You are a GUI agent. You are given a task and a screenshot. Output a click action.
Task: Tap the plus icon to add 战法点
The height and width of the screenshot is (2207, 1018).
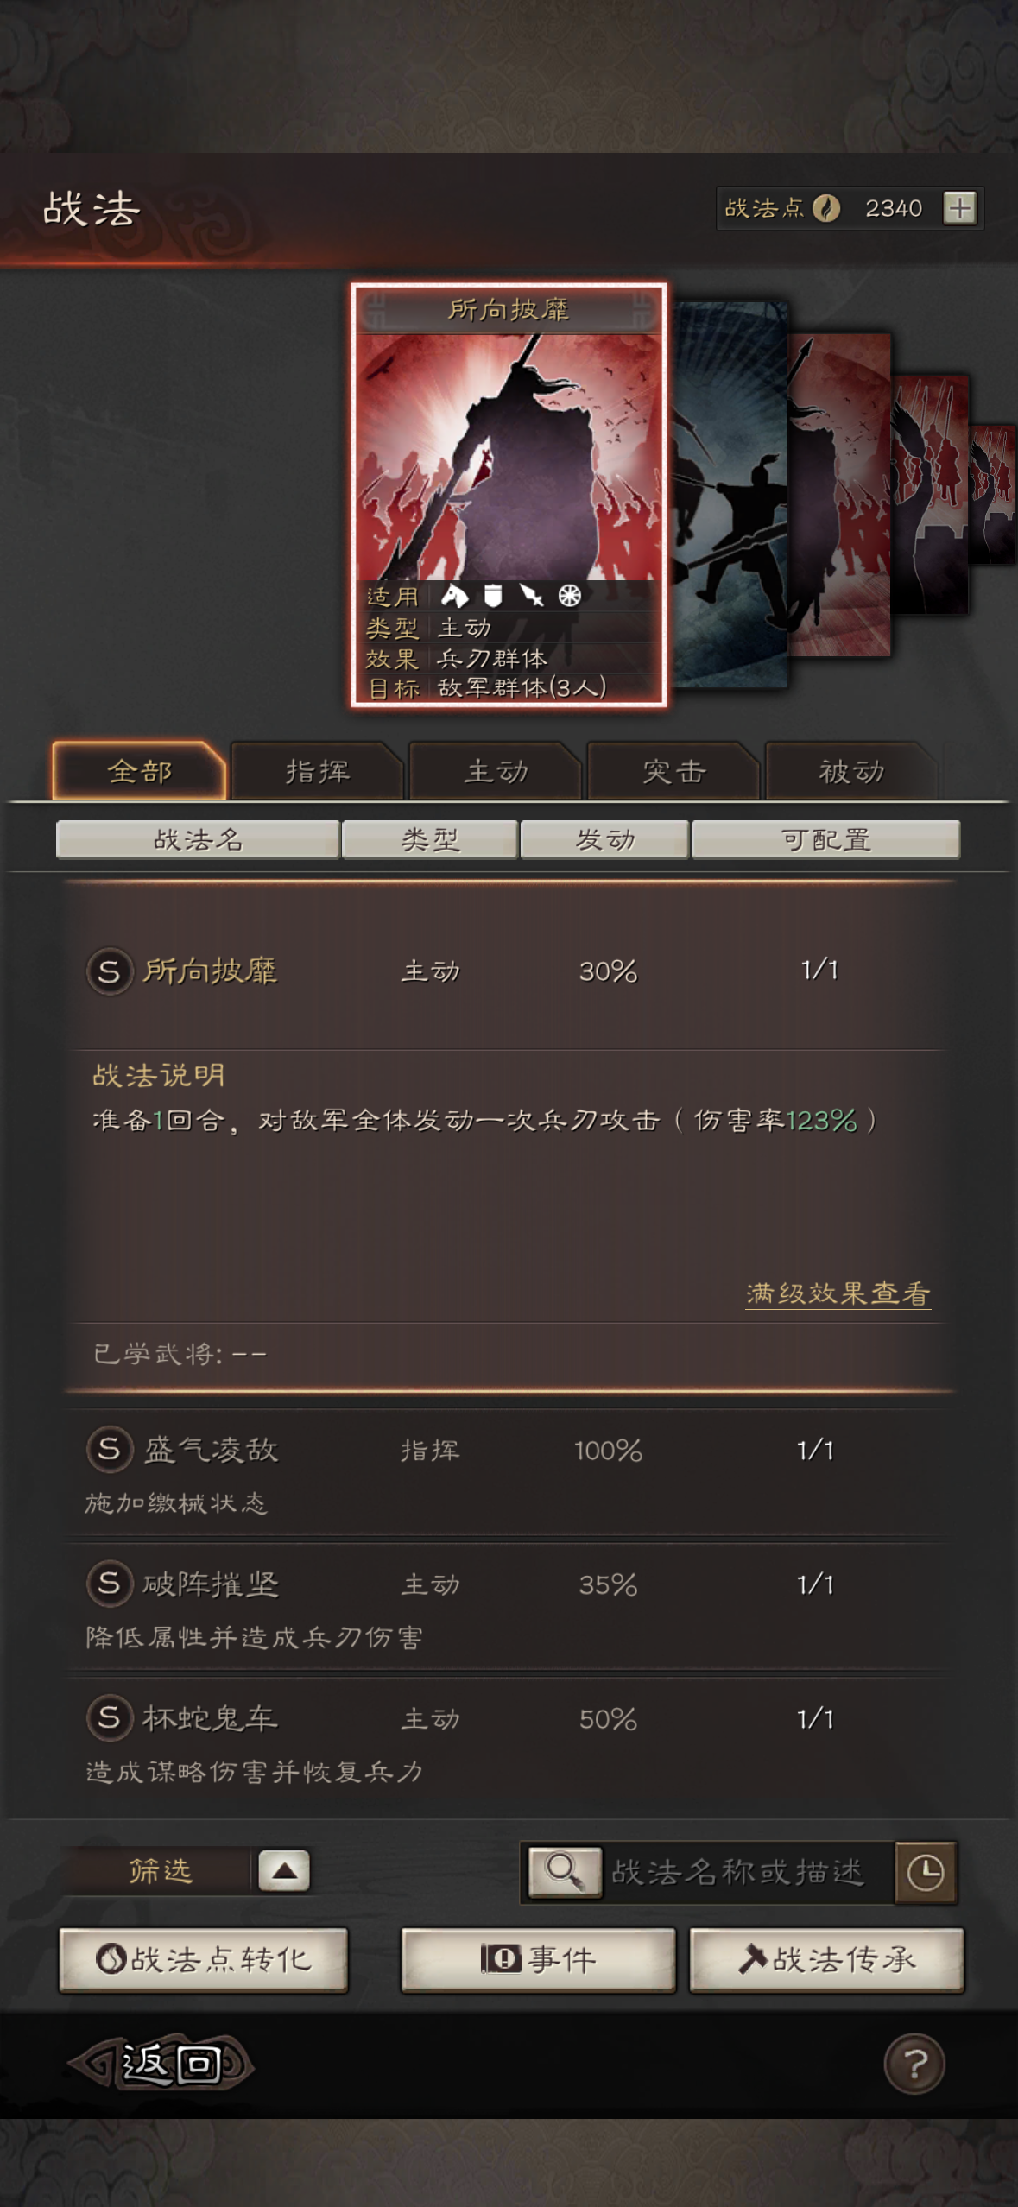pyautogui.click(x=959, y=208)
